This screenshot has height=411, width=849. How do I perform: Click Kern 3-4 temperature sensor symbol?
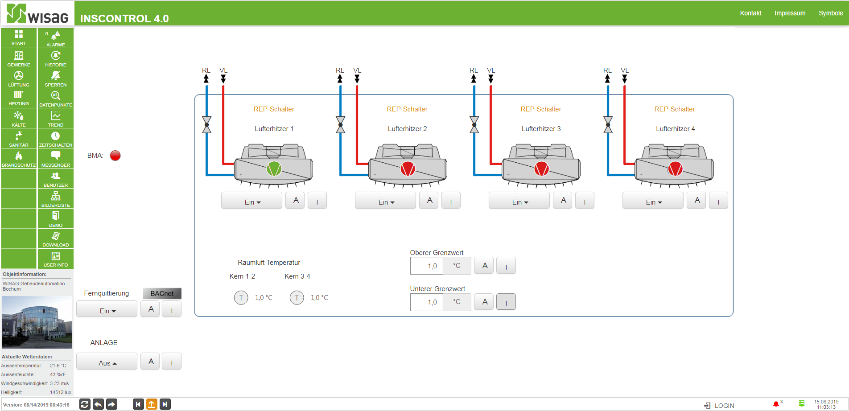click(x=297, y=297)
